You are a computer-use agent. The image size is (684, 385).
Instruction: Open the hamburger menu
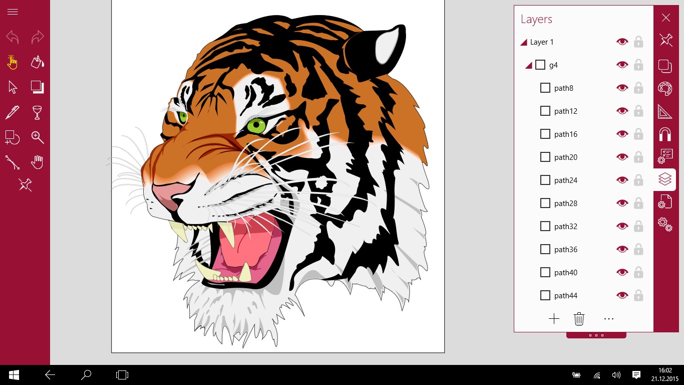(13, 12)
